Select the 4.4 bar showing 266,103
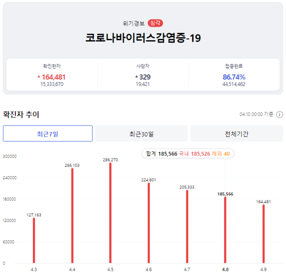 click(x=72, y=216)
